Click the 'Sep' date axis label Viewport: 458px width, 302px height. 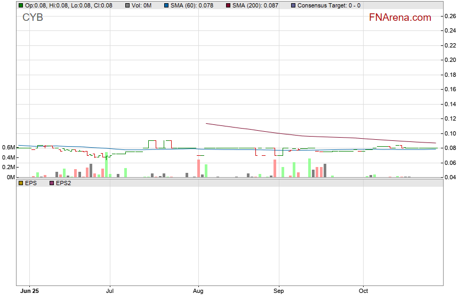click(x=278, y=291)
